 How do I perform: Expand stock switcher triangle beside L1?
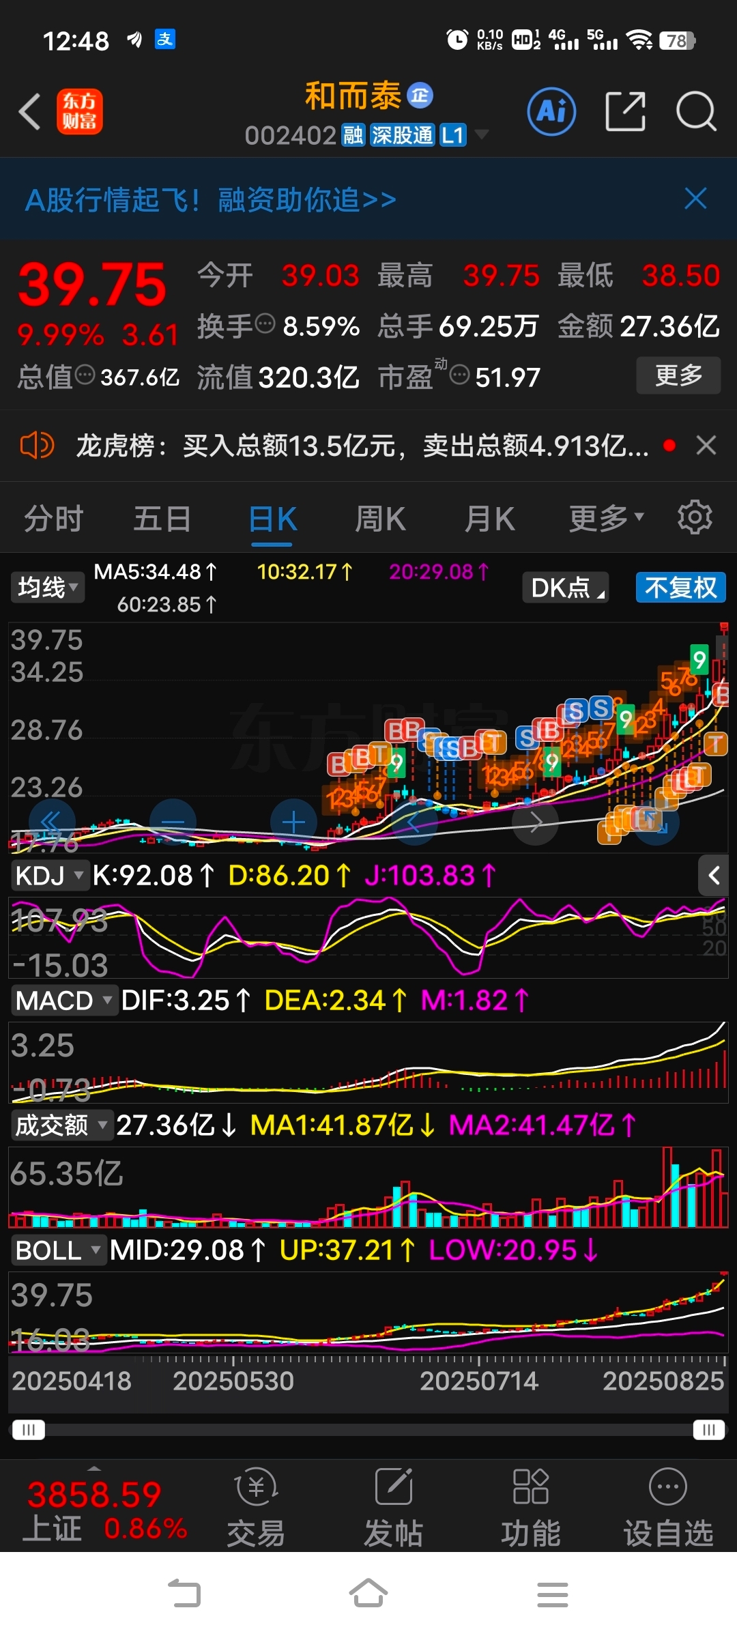pos(482,134)
